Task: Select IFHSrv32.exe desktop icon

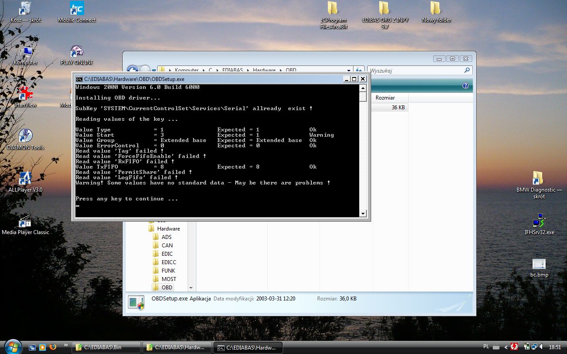Action: 539,221
